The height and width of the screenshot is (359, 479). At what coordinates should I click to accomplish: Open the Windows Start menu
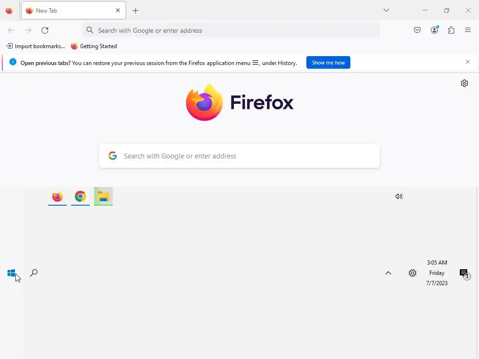11,273
